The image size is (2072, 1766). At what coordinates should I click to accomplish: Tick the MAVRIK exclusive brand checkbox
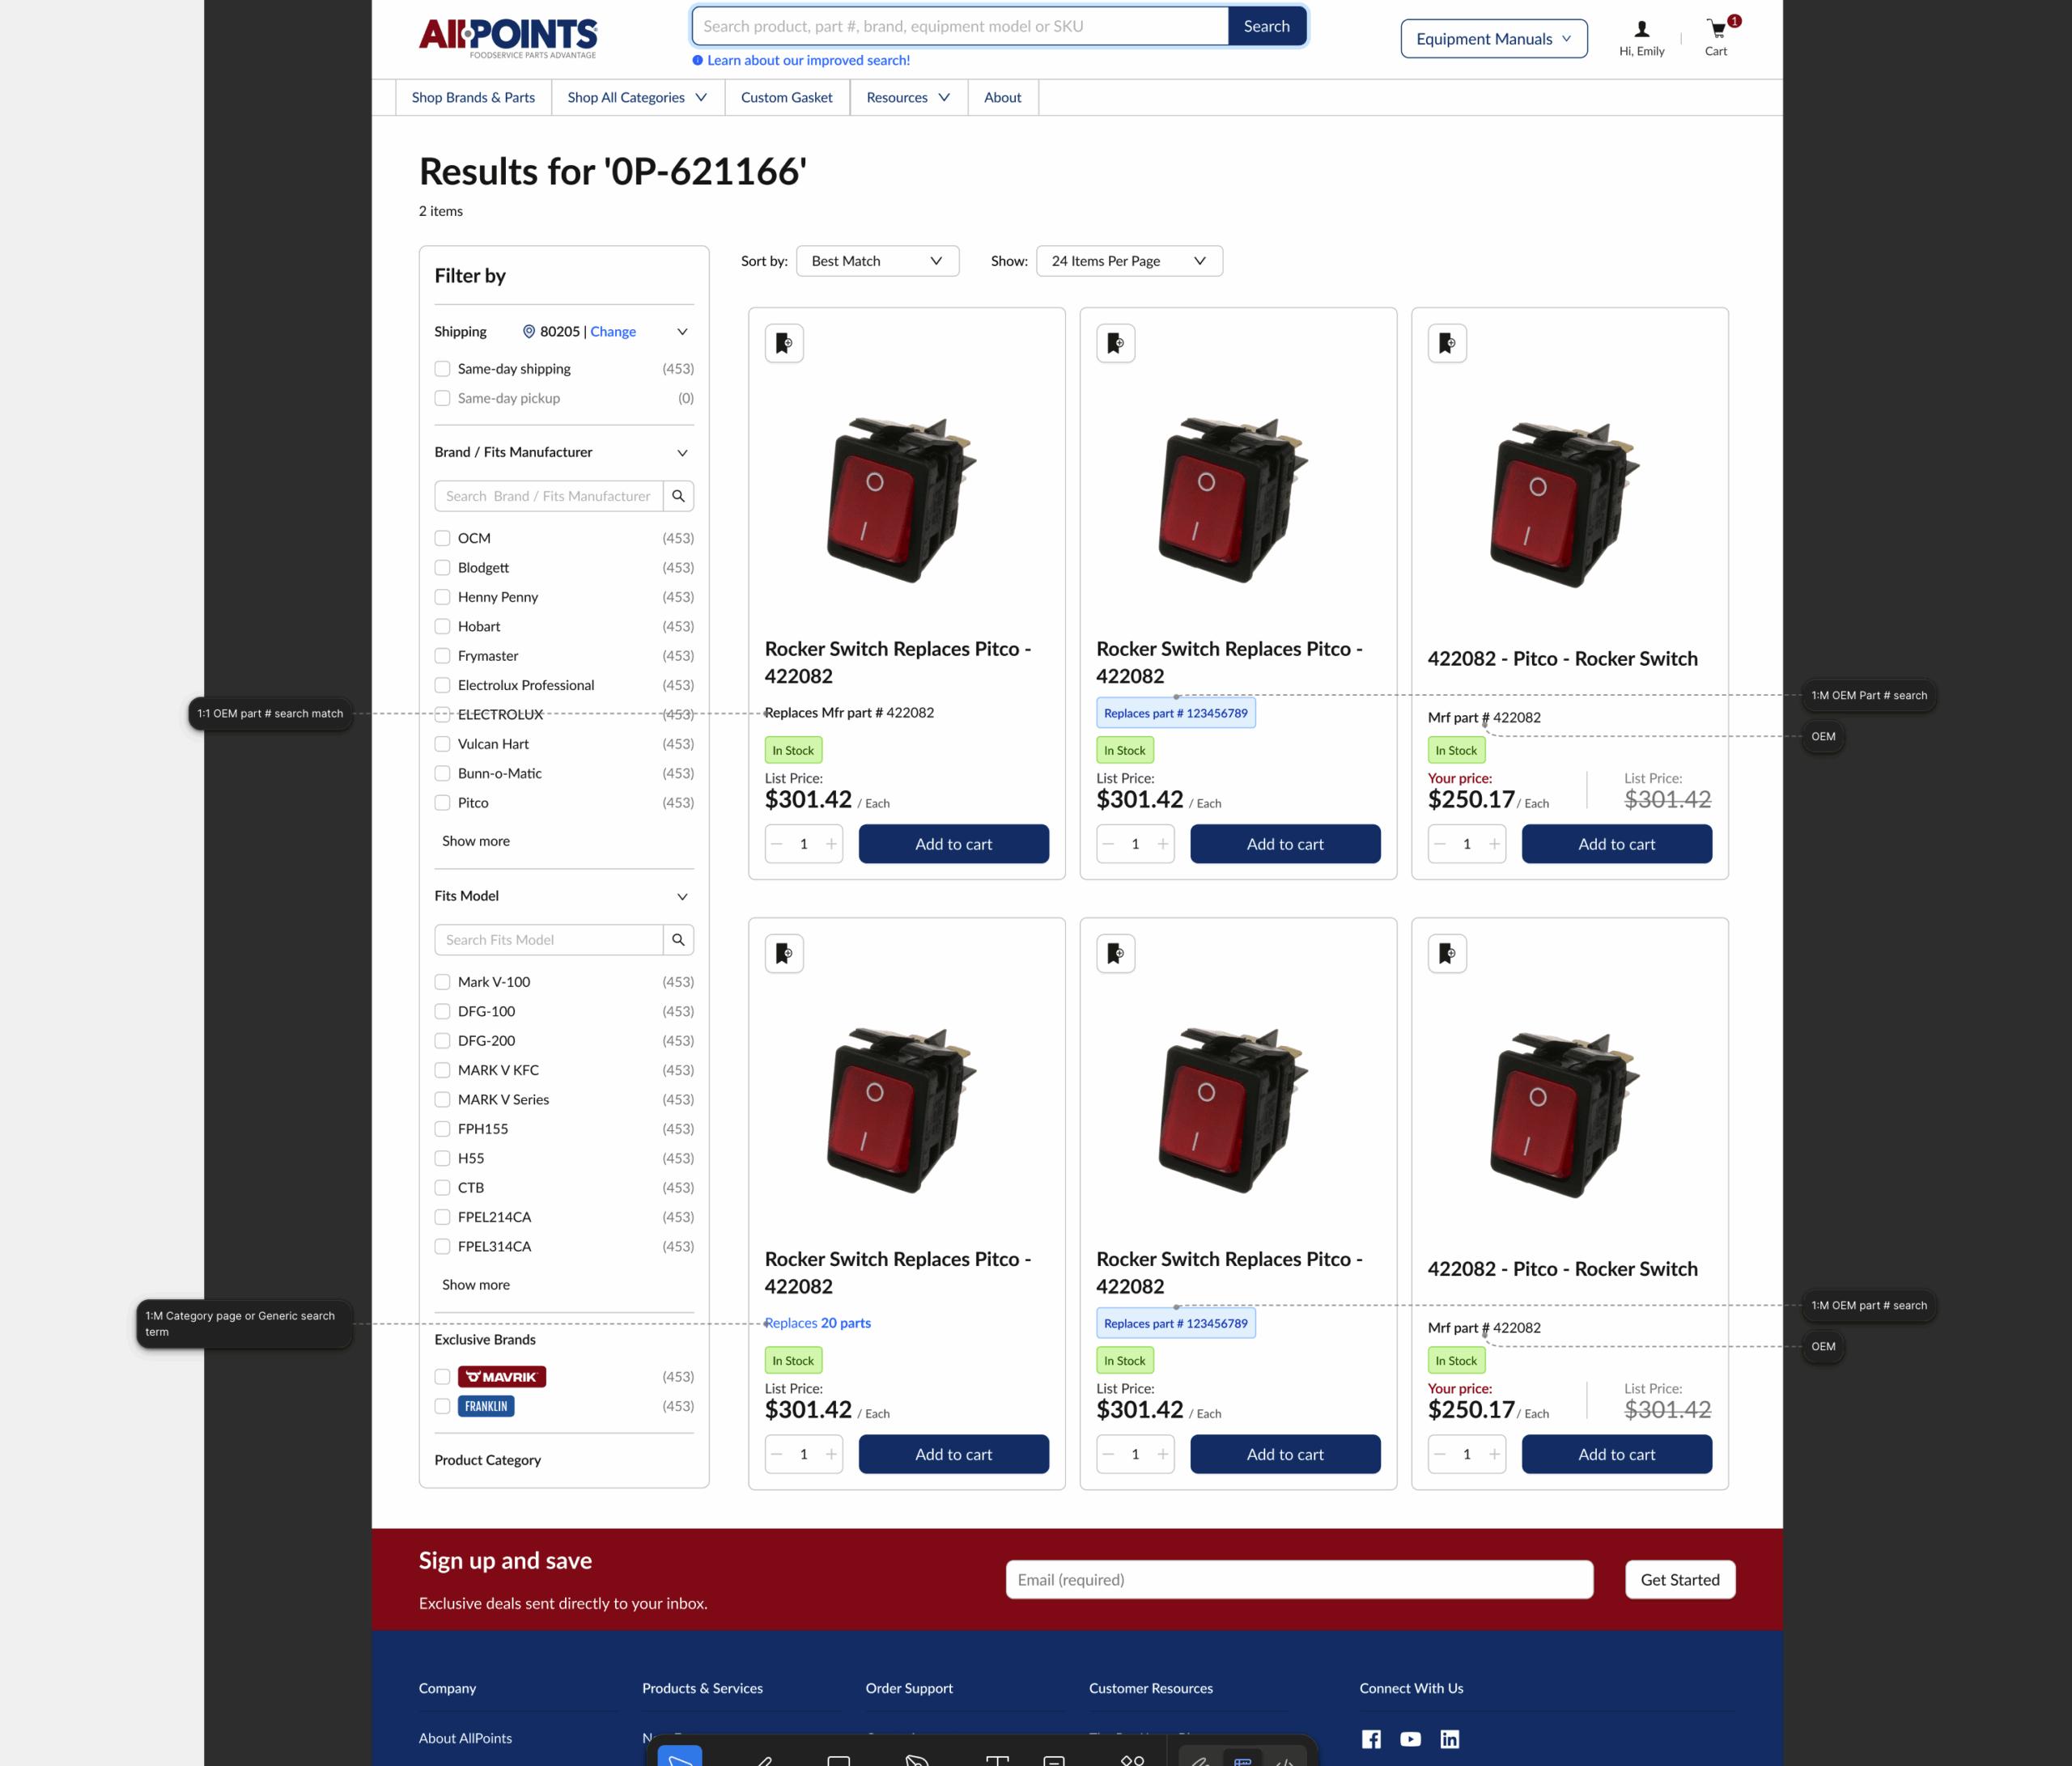click(x=442, y=1376)
